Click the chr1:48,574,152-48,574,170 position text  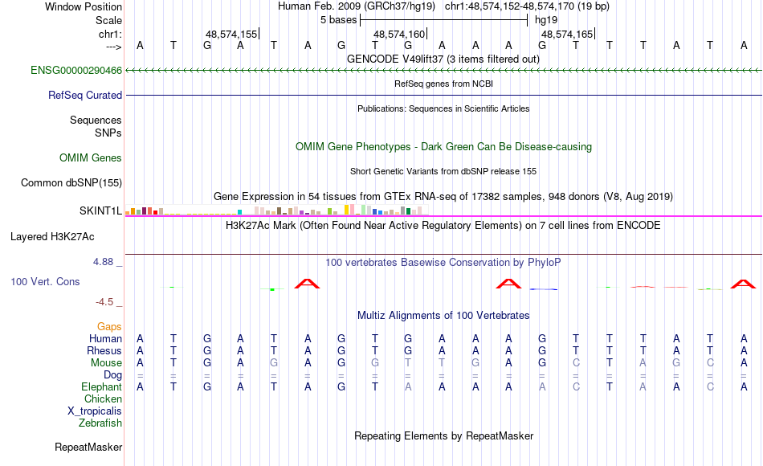tap(527, 6)
